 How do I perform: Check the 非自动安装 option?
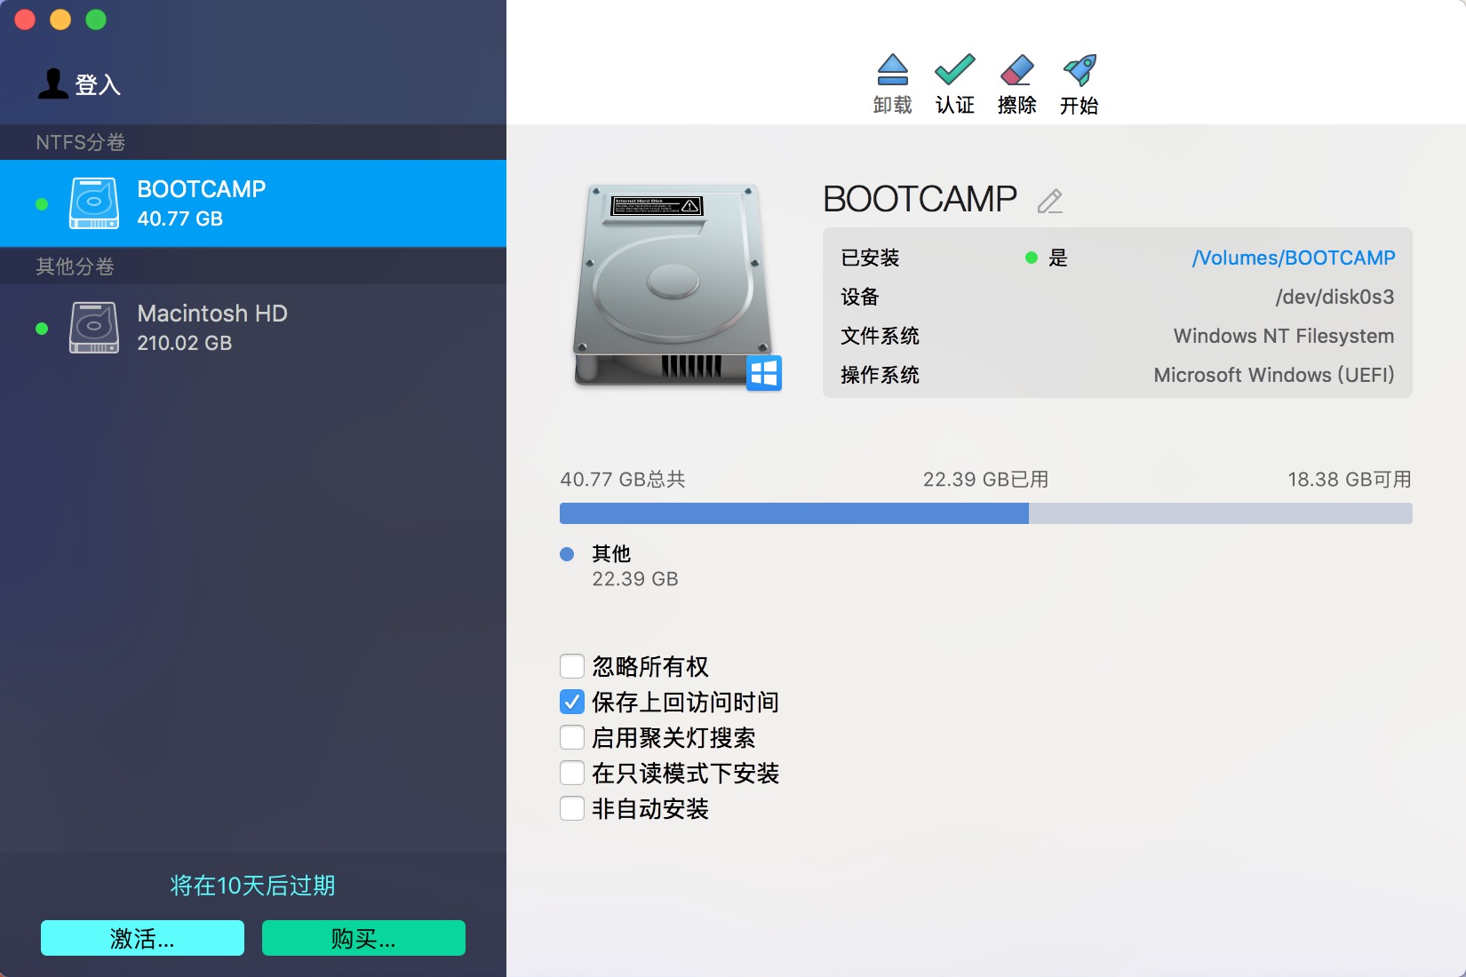[572, 808]
